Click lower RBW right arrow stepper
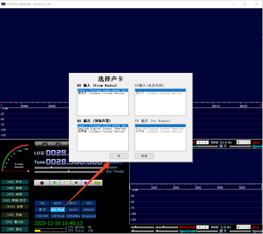263x234 pixels. 206,227
